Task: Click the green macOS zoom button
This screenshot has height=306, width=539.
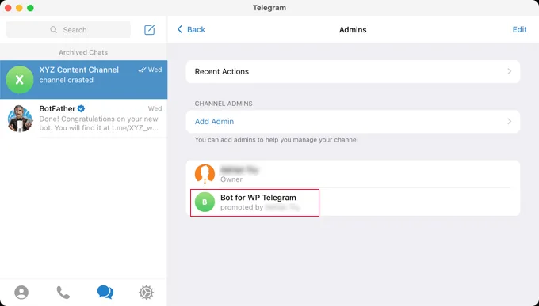Action: pyautogui.click(x=30, y=8)
